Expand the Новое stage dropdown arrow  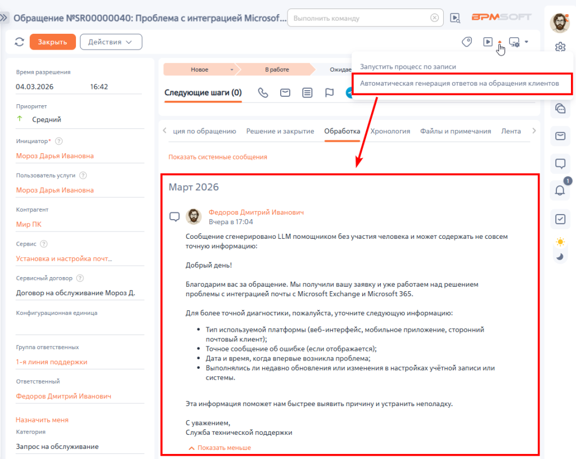[231, 70]
